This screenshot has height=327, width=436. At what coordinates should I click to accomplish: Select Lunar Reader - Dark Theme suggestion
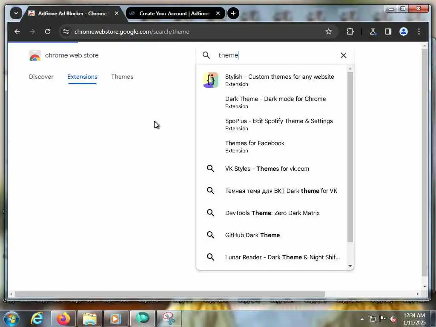272,257
